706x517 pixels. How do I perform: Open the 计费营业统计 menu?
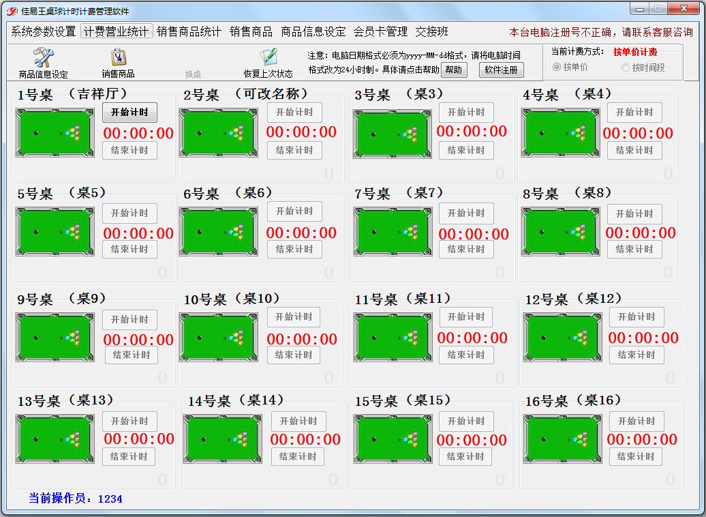tap(117, 31)
